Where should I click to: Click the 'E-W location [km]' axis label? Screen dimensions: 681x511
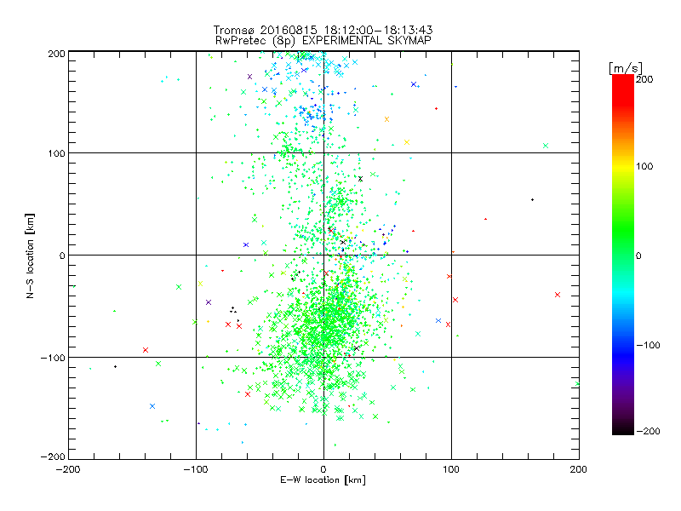coord(323,480)
